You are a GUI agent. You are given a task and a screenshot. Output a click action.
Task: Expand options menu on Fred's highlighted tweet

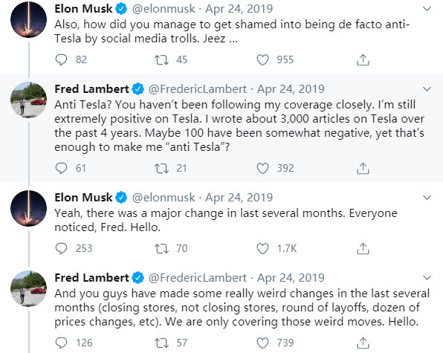pyautogui.click(x=427, y=89)
